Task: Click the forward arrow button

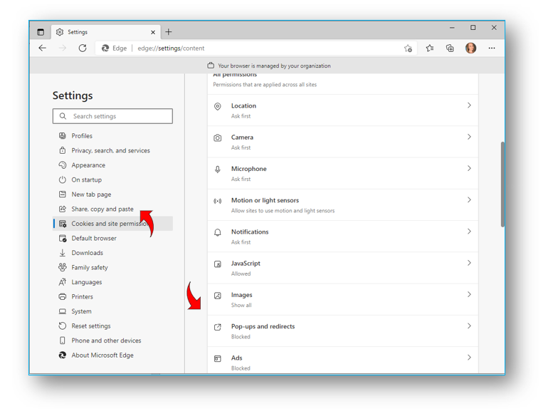Action: click(x=63, y=48)
